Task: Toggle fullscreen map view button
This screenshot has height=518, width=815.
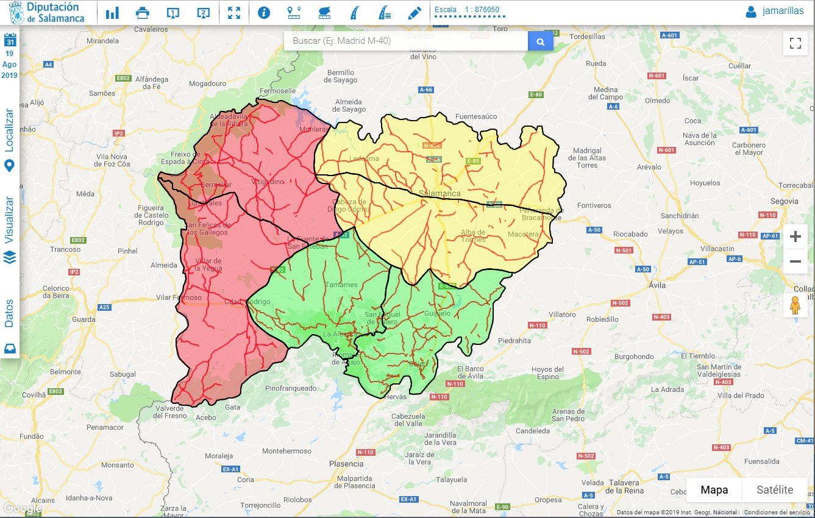Action: pos(795,43)
